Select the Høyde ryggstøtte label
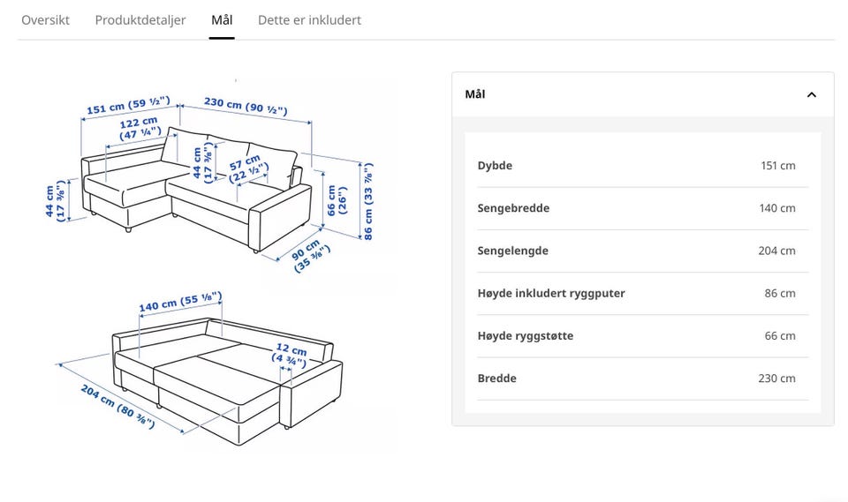Image resolution: width=848 pixels, height=502 pixels. pos(525,335)
